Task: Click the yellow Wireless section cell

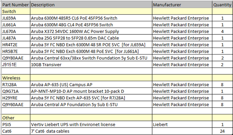Action: [x=16, y=78]
